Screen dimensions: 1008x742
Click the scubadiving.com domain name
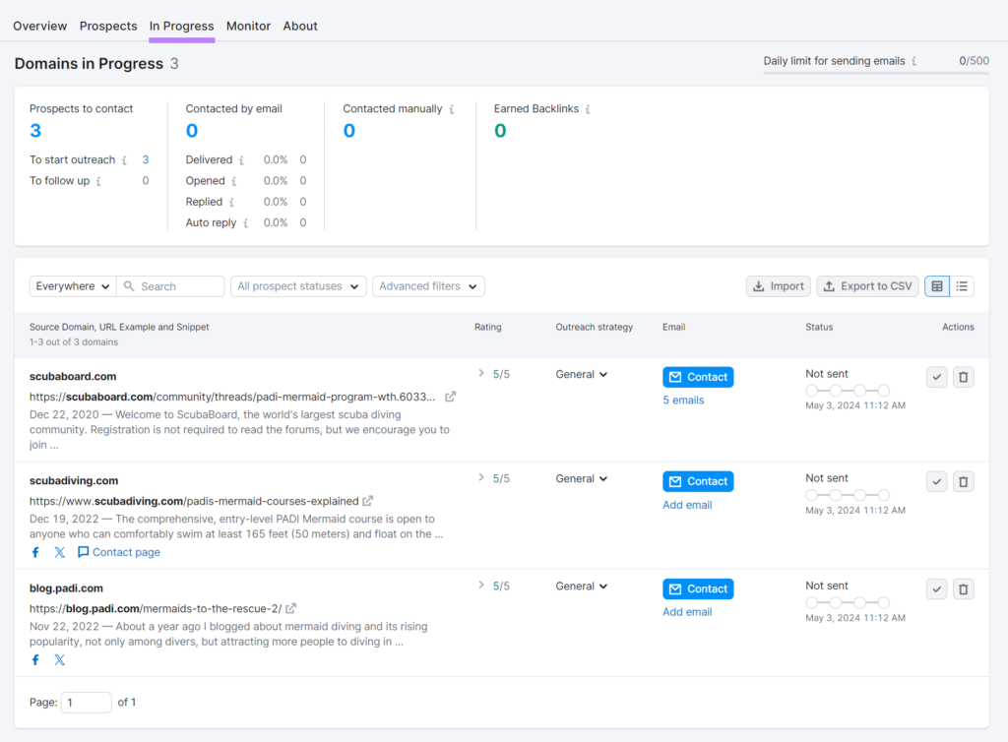(74, 480)
